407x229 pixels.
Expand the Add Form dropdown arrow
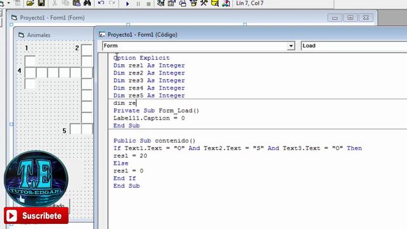[x=8, y=3]
